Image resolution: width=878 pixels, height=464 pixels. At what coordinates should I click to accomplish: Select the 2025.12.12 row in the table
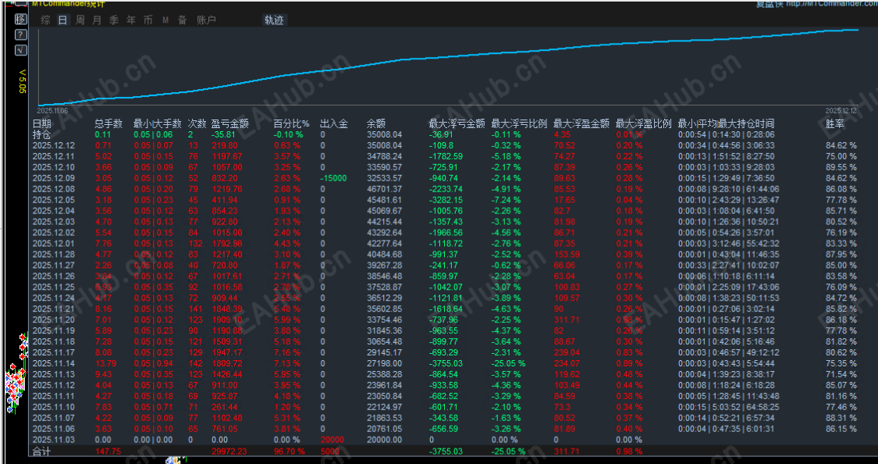point(54,146)
